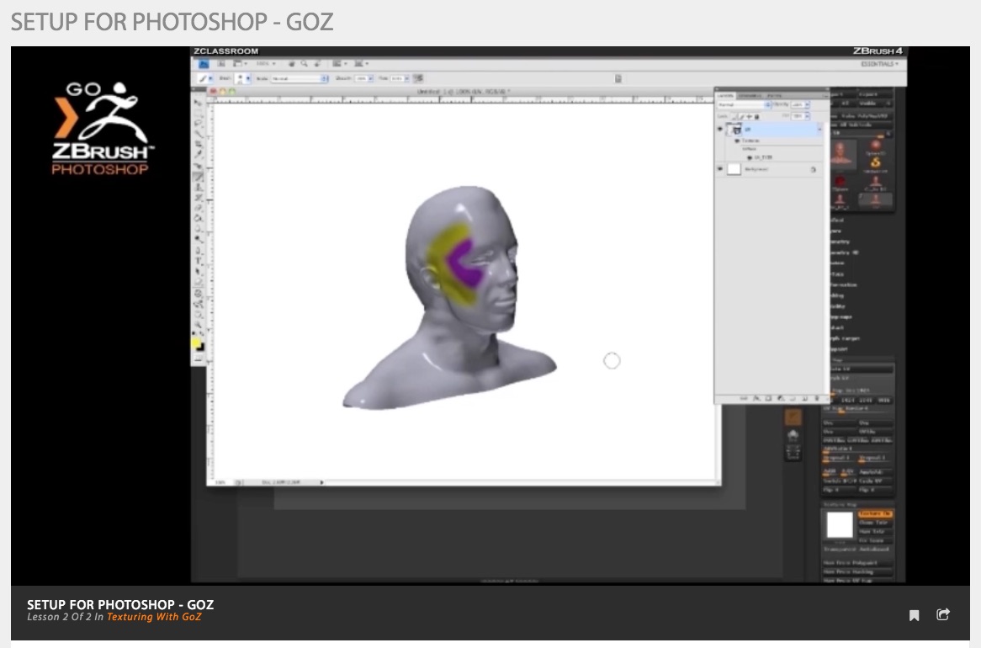Screen dimensions: 981x648
Task: Click the selected 3D layer thumbnail
Action: tap(734, 129)
